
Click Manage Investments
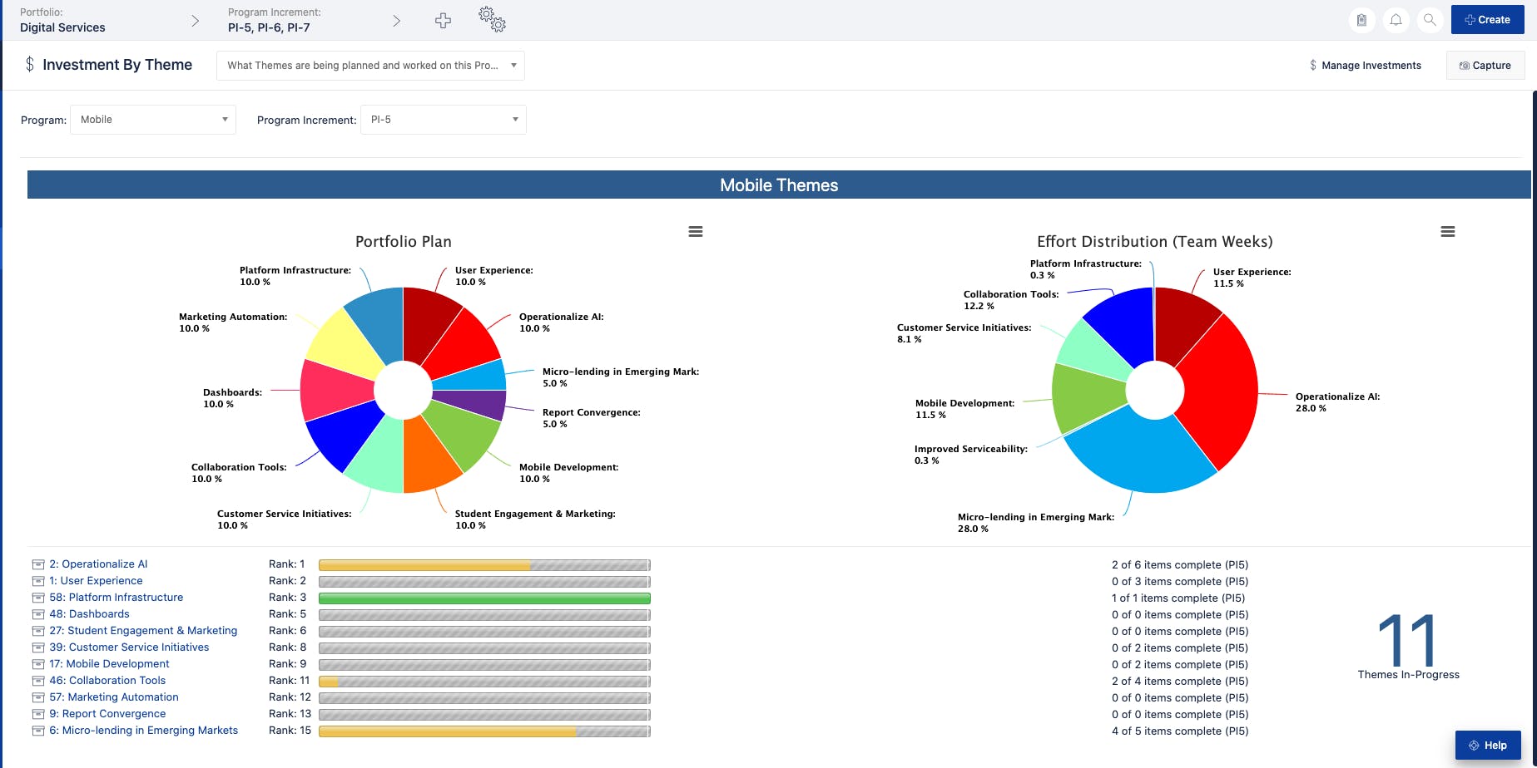click(1366, 65)
